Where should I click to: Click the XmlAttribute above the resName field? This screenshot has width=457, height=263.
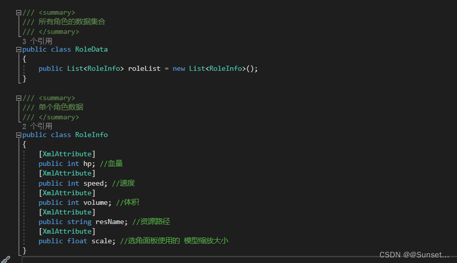click(67, 212)
